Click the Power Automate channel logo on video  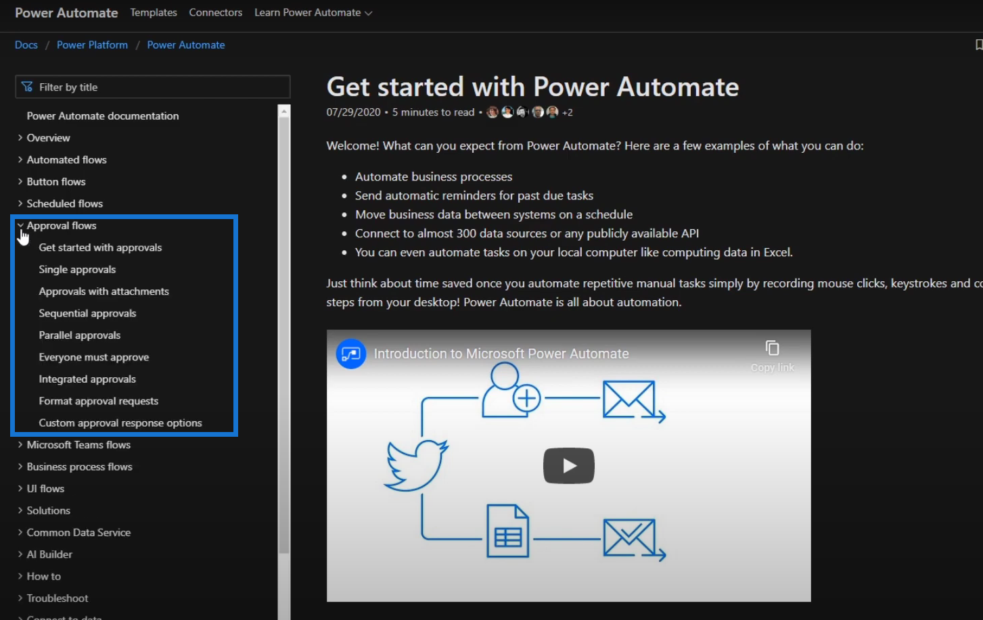pyautogui.click(x=351, y=354)
